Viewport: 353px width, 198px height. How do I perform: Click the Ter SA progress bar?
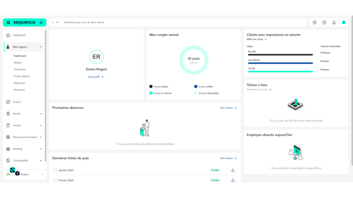tap(281, 72)
